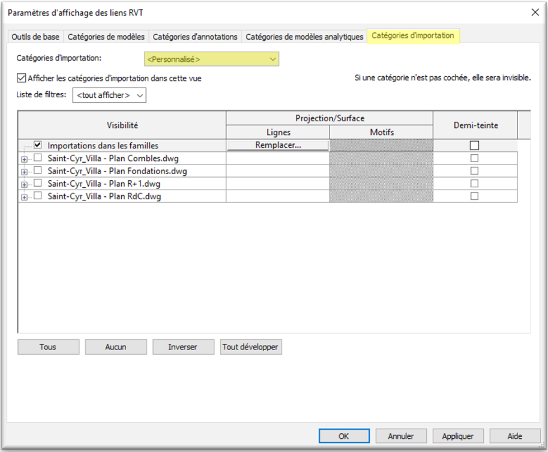This screenshot has width=548, height=452.
Task: Expand the Plan RdC.dwg tree node
Action: 24,197
